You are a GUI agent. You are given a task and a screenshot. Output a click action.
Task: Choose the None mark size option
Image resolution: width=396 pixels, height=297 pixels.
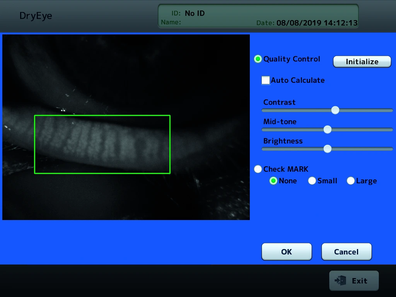[273, 181]
